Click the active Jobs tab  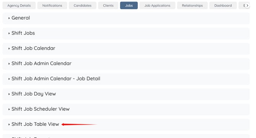pyautogui.click(x=129, y=5)
